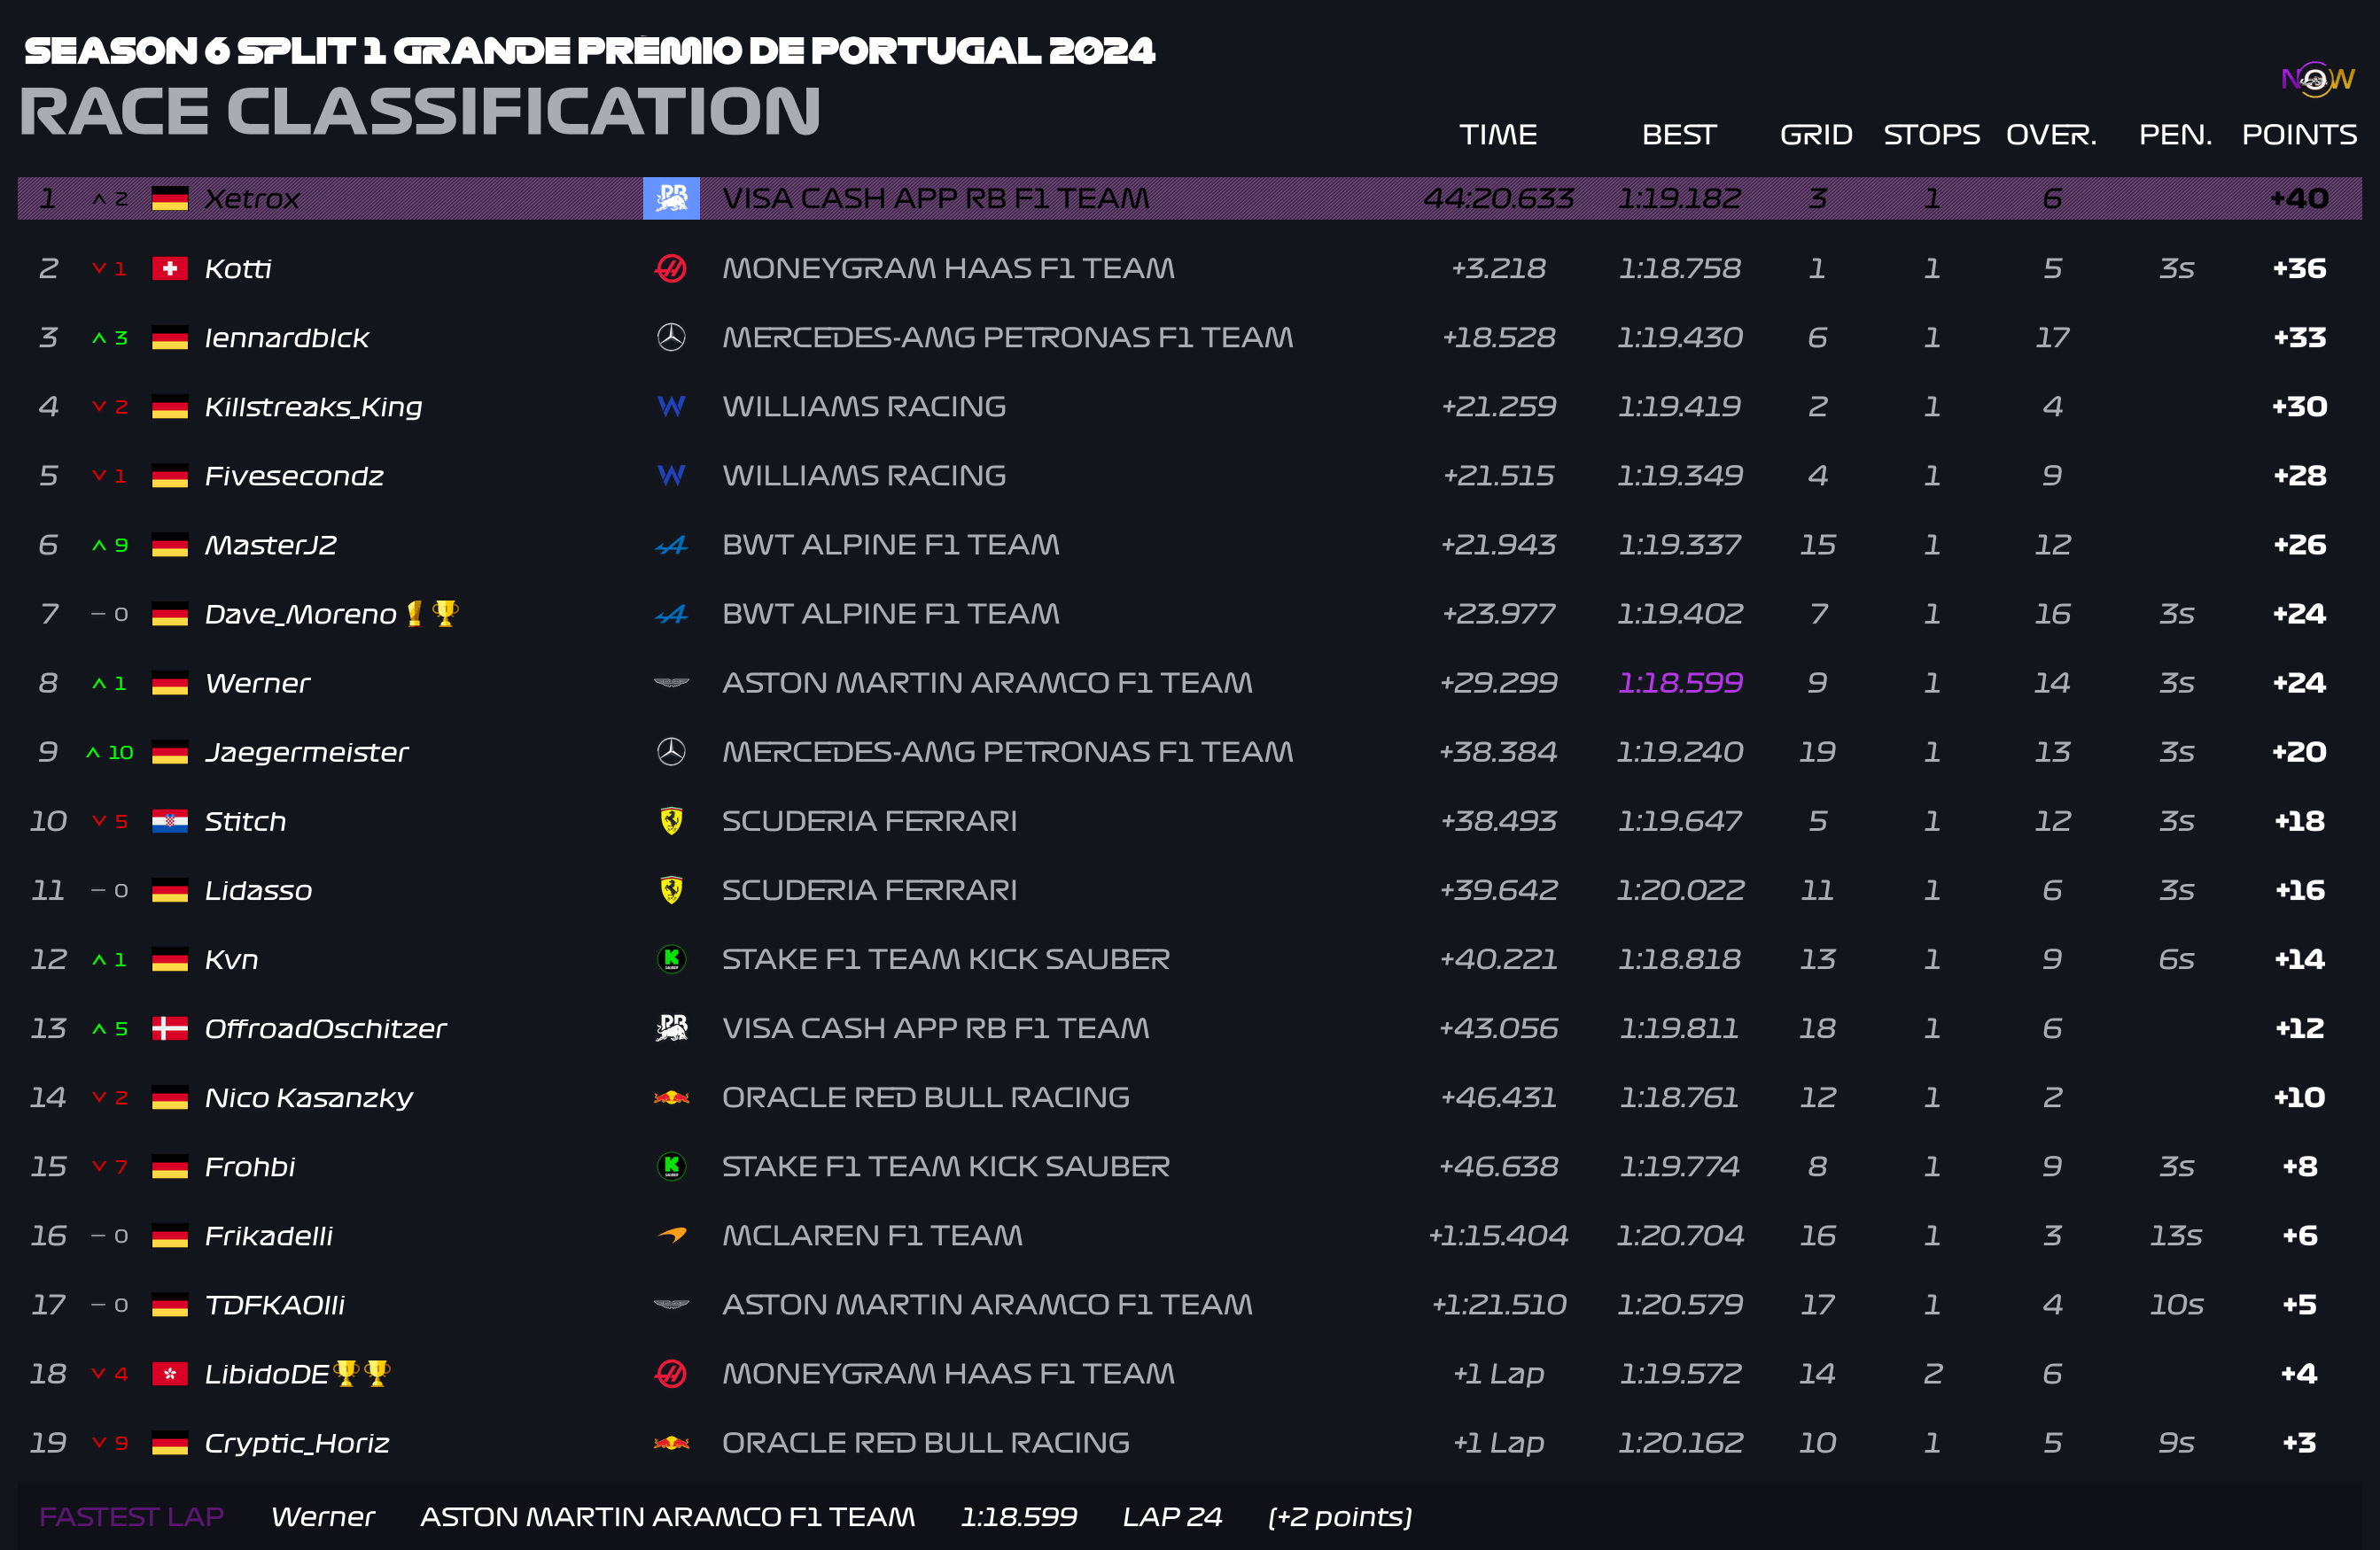Click the Ferrari shield in Stitch's row
Image resolution: width=2380 pixels, height=1550 pixels.
pos(671,820)
